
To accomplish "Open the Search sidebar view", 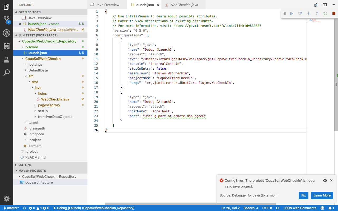I will pos(6,73).
